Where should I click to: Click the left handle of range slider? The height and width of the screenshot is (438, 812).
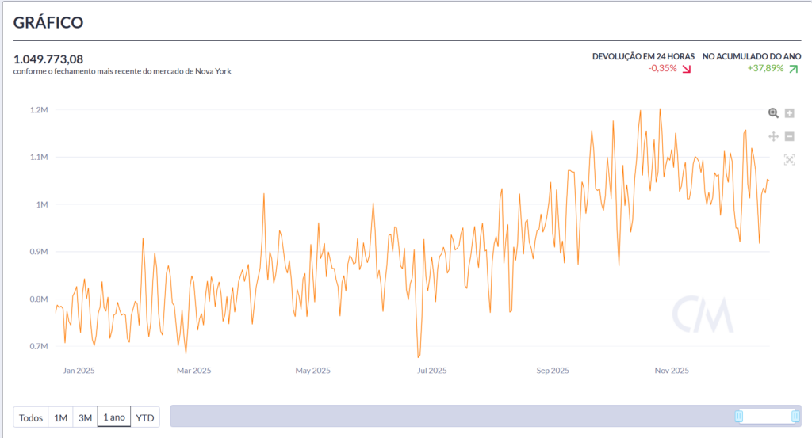(x=739, y=416)
